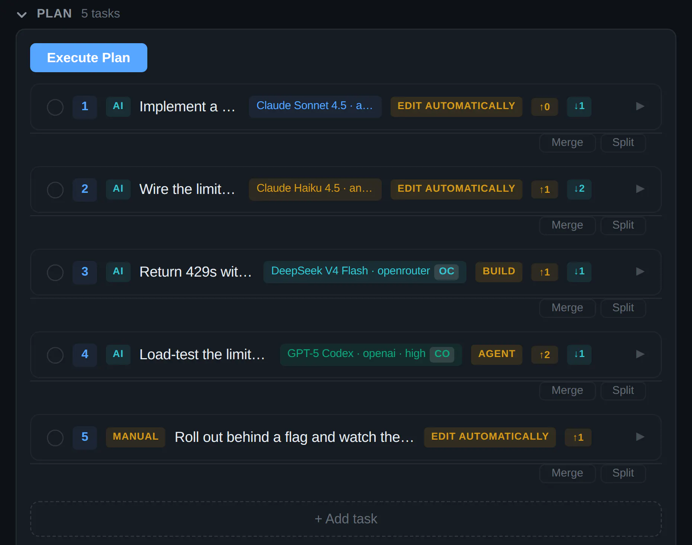Click the ↑2 dependency badge on task 4
Screen dimensions: 692x545
(x=545, y=355)
